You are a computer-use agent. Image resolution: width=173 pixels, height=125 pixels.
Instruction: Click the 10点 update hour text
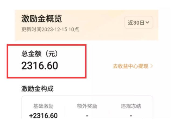[74, 29]
